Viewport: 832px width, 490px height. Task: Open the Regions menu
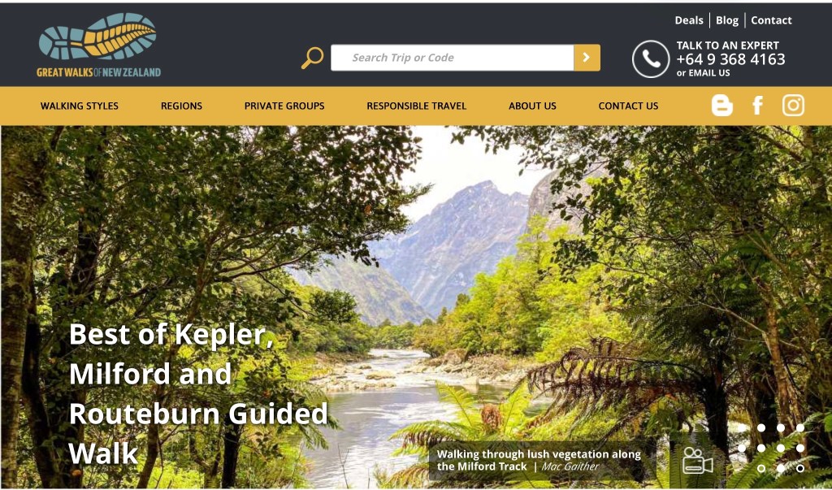181,106
